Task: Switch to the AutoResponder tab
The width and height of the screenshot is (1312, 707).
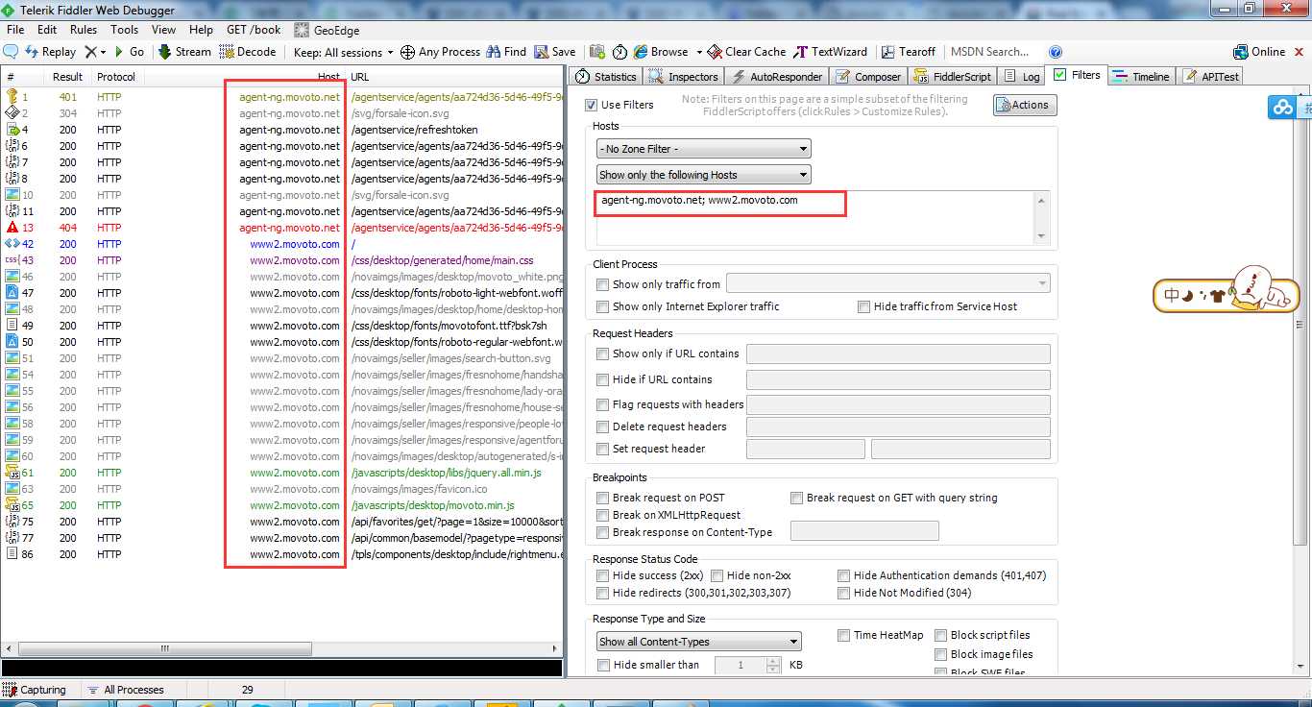Action: 776,76
